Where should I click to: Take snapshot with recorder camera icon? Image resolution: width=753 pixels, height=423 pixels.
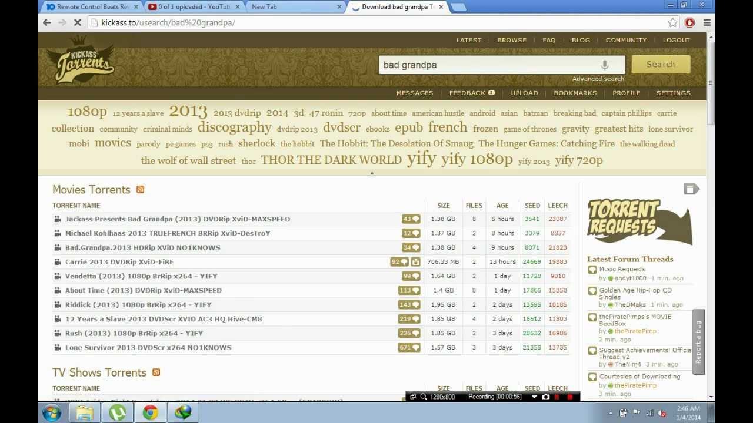click(x=546, y=397)
